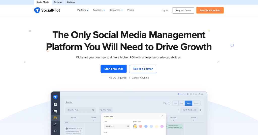The width and height of the screenshot is (258, 135).
Task: Click the Saturday column header
Action: (x=173, y=117)
